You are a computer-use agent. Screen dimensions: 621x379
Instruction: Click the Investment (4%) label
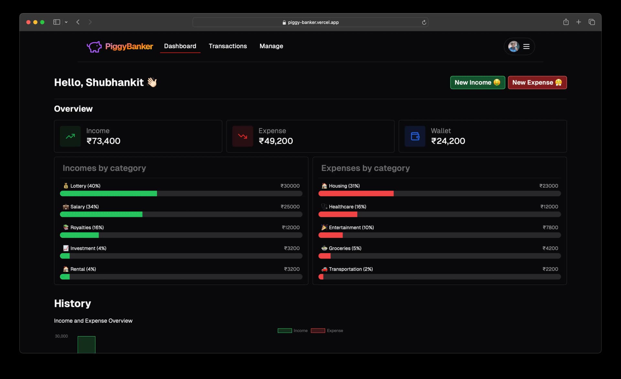coord(88,248)
